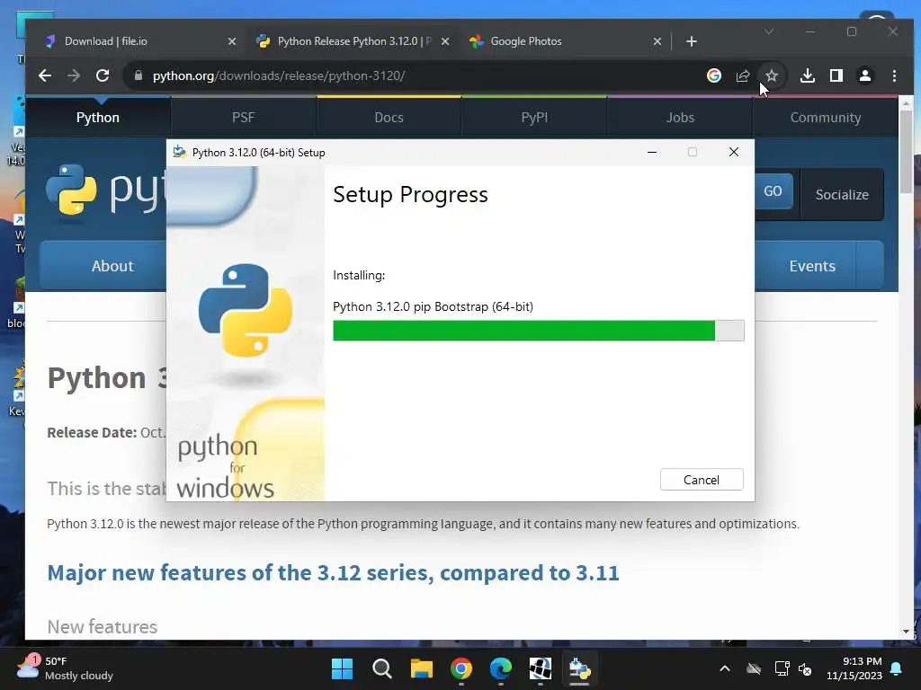Image resolution: width=921 pixels, height=690 pixels.
Task: Open Chrome profile icon
Action: 865,75
